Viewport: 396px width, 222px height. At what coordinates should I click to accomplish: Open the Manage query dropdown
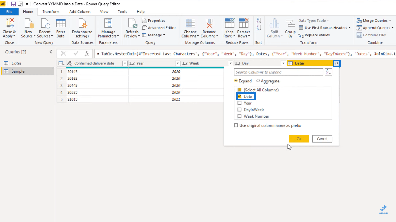click(153, 35)
